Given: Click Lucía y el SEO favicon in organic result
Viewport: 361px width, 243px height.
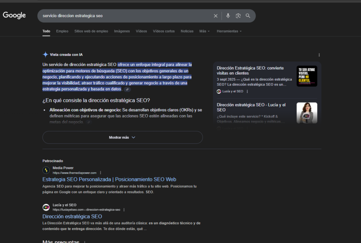Looking at the screenshot, I should tap(46, 207).
